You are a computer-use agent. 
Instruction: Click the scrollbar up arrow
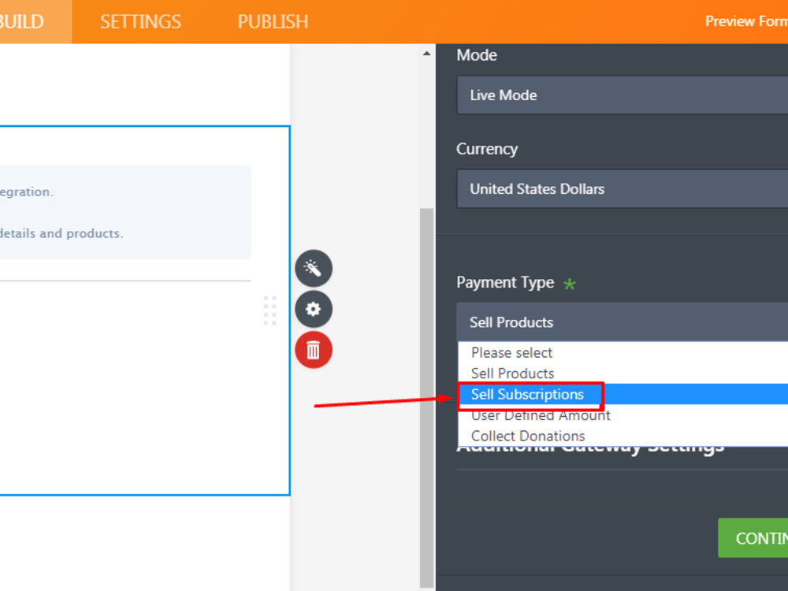pos(426,54)
